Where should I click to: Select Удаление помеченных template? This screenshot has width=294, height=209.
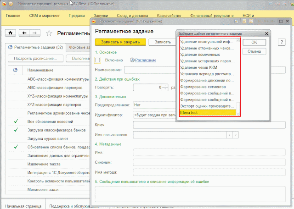tap(208, 55)
